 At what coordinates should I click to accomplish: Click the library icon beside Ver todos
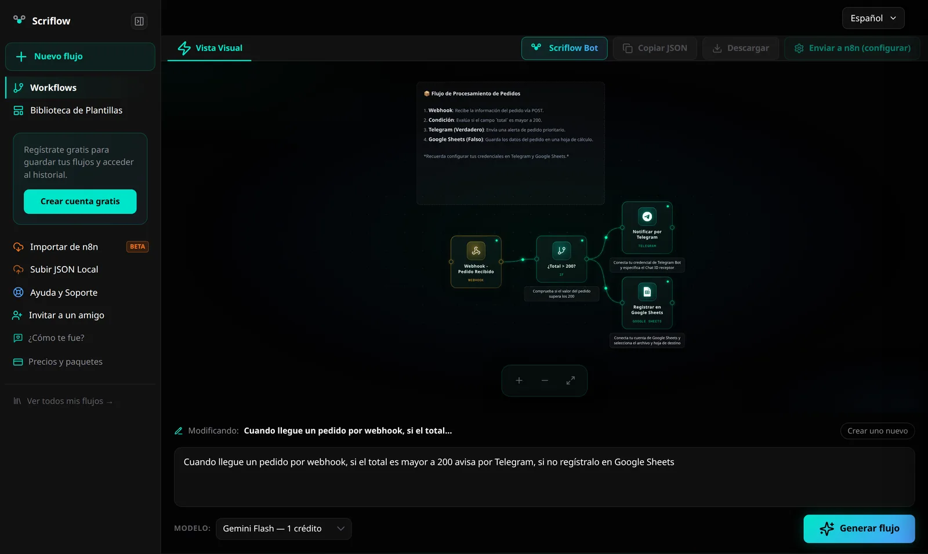coord(17,401)
